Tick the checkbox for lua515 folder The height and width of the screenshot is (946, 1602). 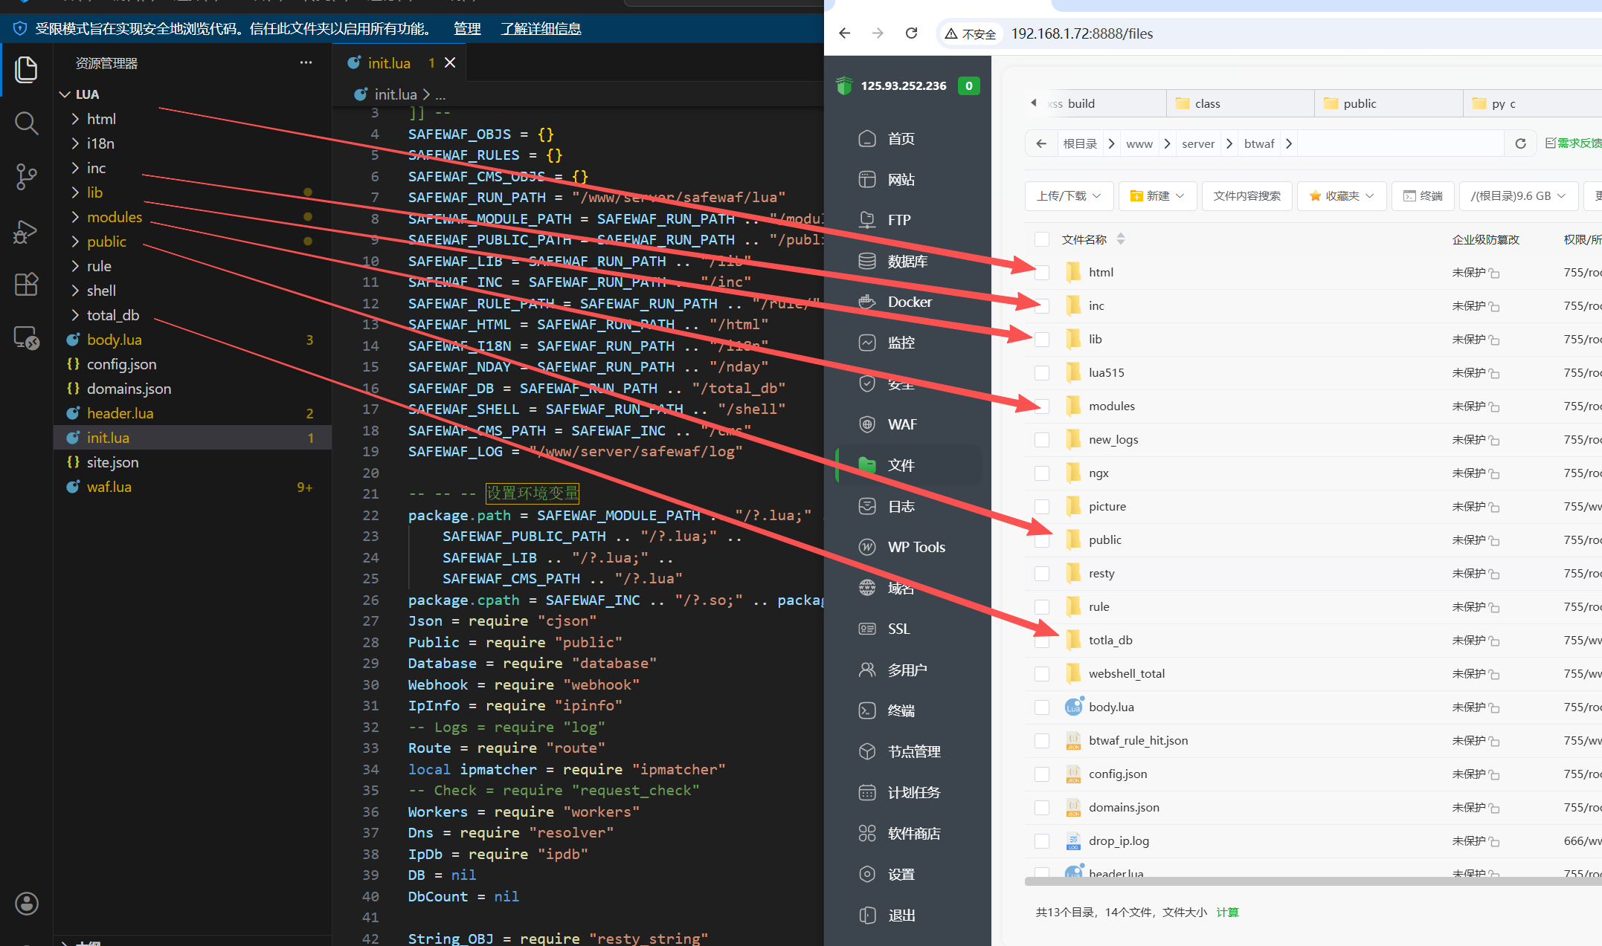point(1042,373)
